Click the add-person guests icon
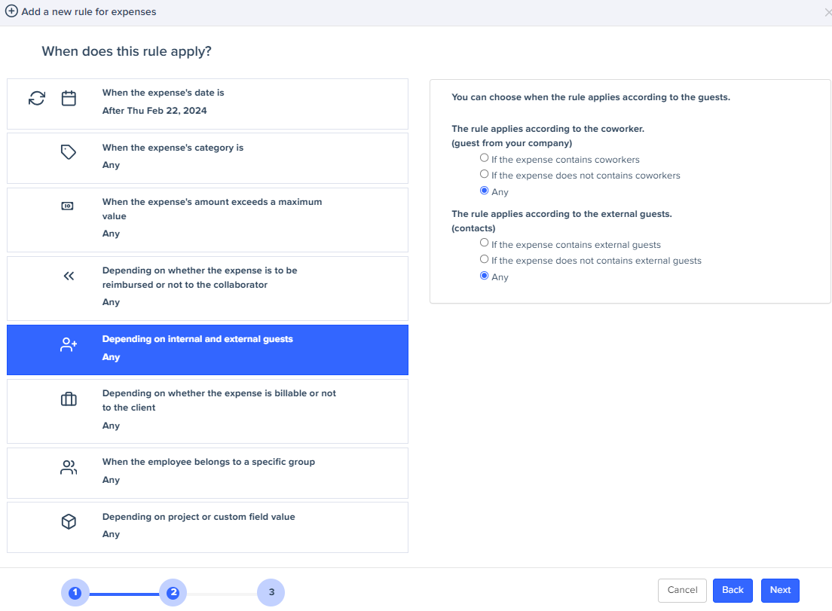This screenshot has width=832, height=611. coord(69,345)
